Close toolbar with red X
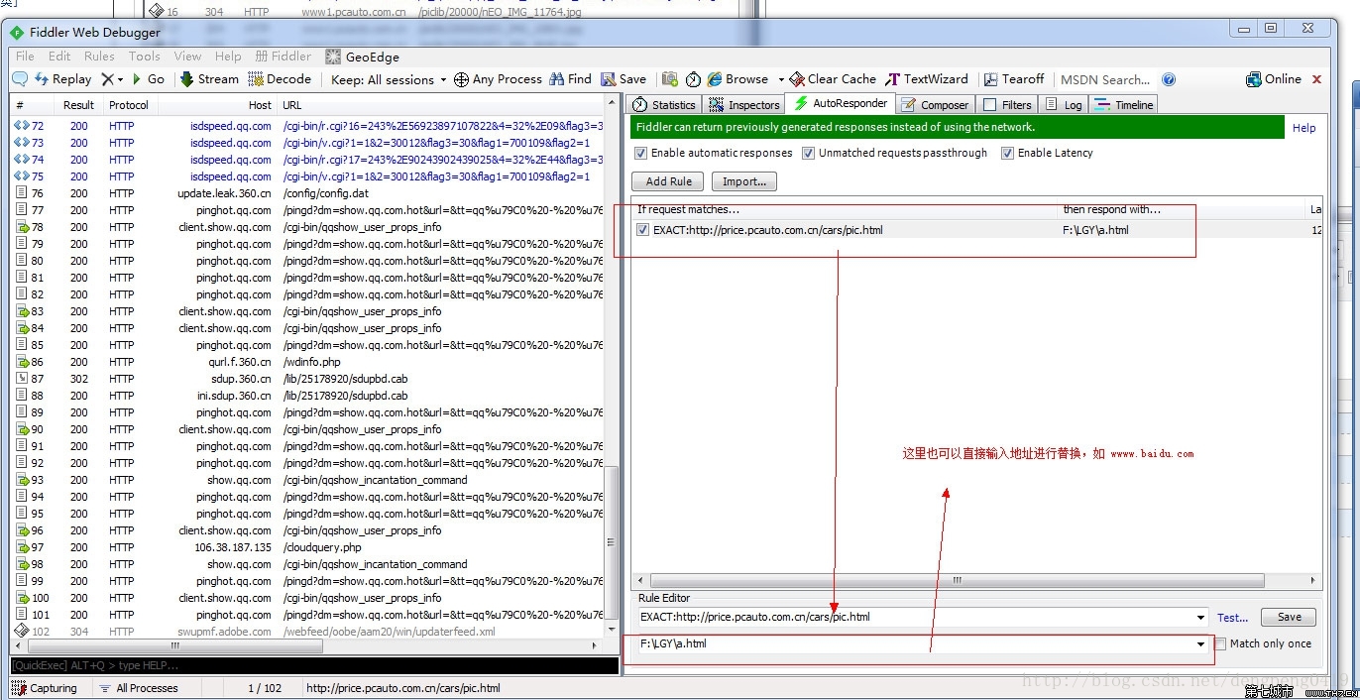 [x=1317, y=79]
